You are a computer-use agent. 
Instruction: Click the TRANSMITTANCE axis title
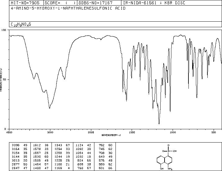coord(1,80)
